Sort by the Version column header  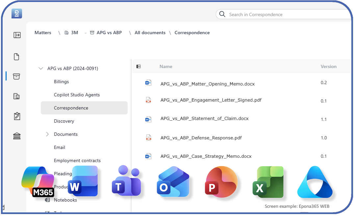(328, 66)
